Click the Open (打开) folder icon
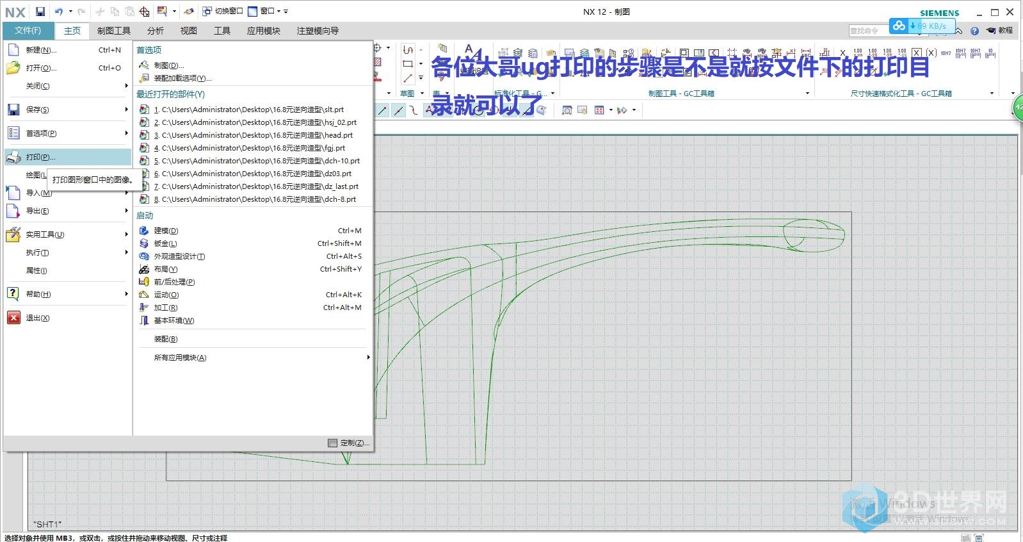 click(x=13, y=67)
